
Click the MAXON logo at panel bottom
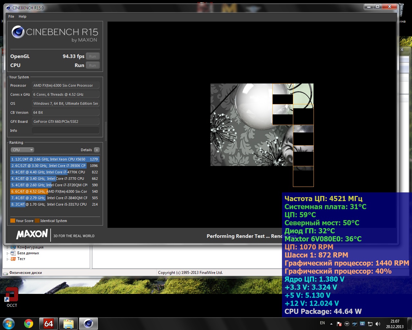(32, 234)
